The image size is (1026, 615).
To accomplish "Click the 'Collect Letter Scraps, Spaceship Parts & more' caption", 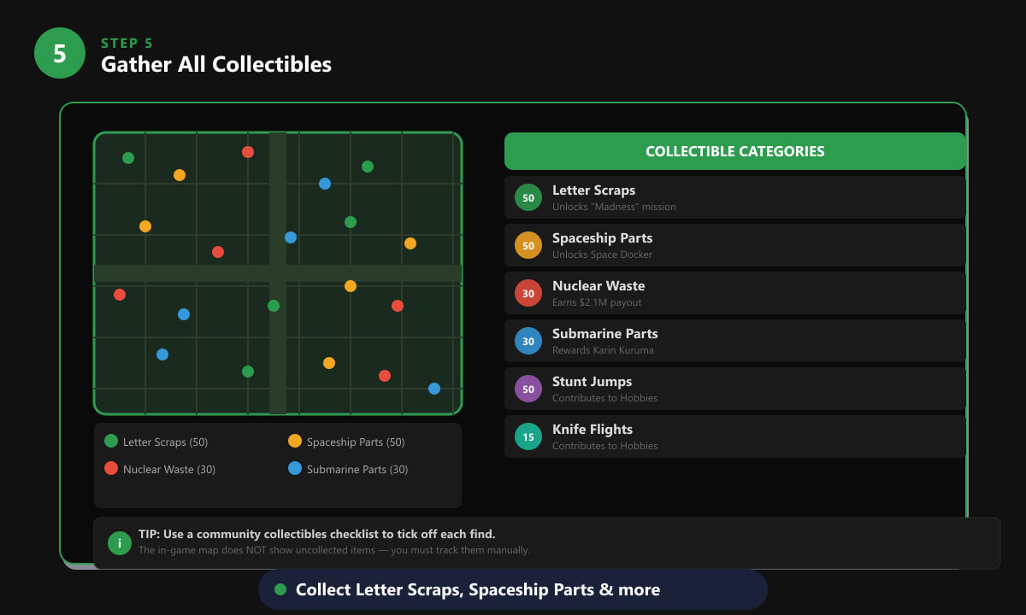I will [x=478, y=590].
